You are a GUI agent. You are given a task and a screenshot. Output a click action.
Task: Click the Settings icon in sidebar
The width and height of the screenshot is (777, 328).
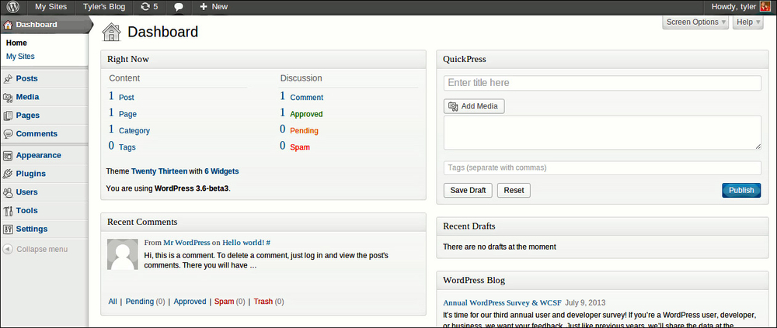click(x=8, y=229)
